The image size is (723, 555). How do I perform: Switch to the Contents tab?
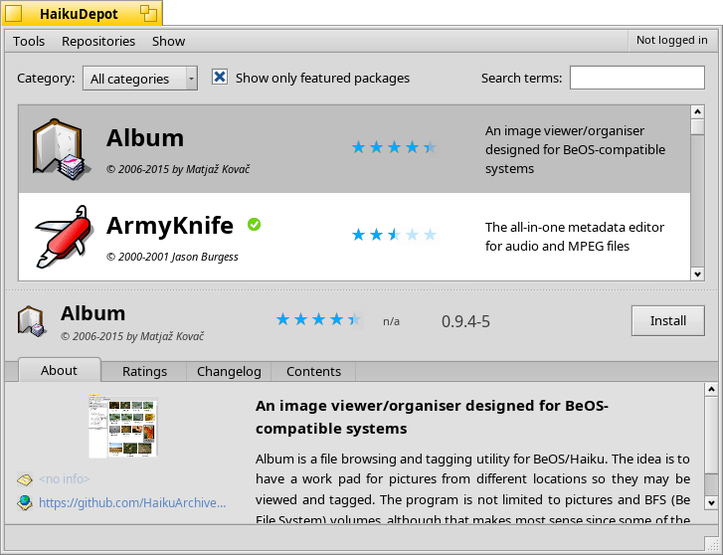[x=313, y=371]
